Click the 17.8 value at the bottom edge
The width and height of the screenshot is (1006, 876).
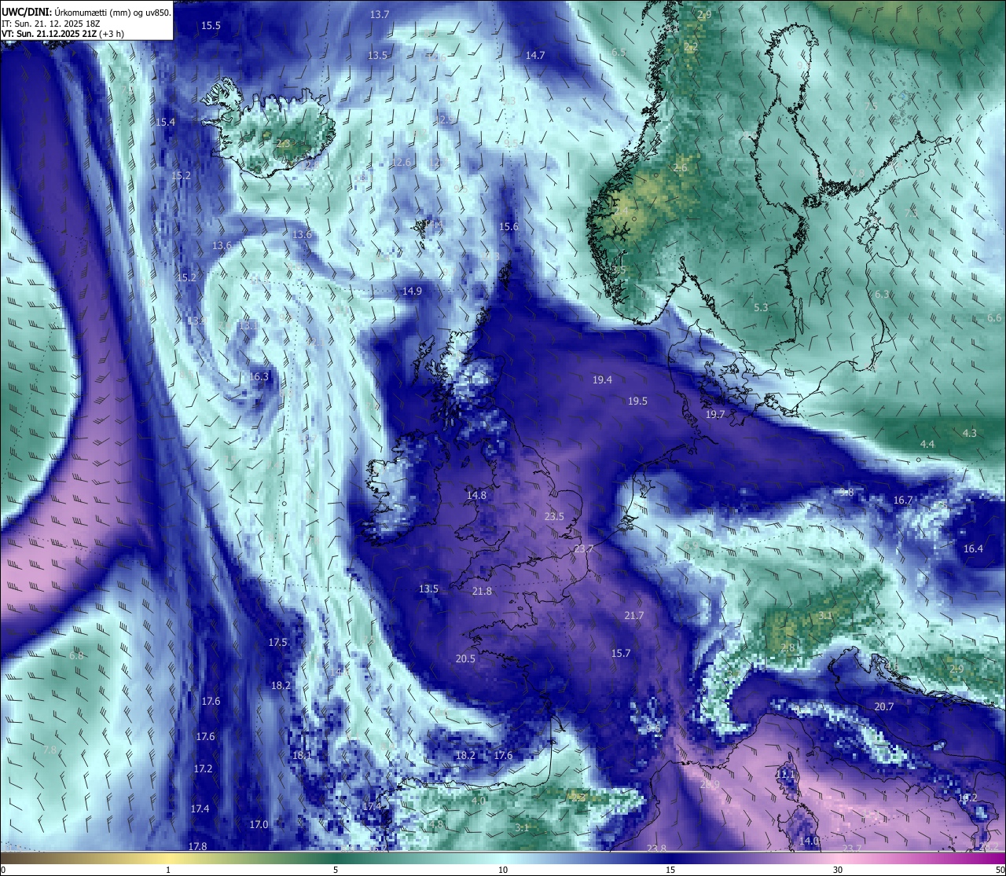click(x=197, y=846)
